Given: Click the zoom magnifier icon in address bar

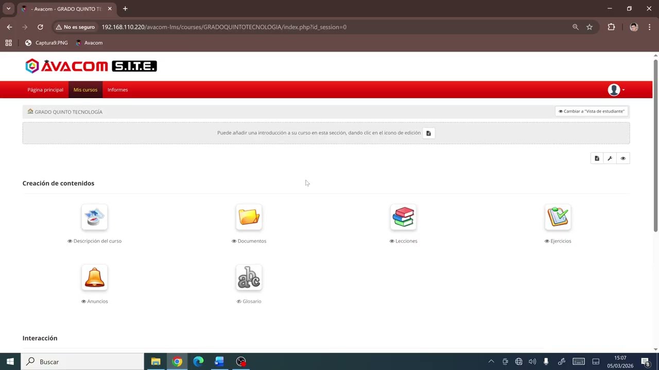Looking at the screenshot, I should click(576, 27).
